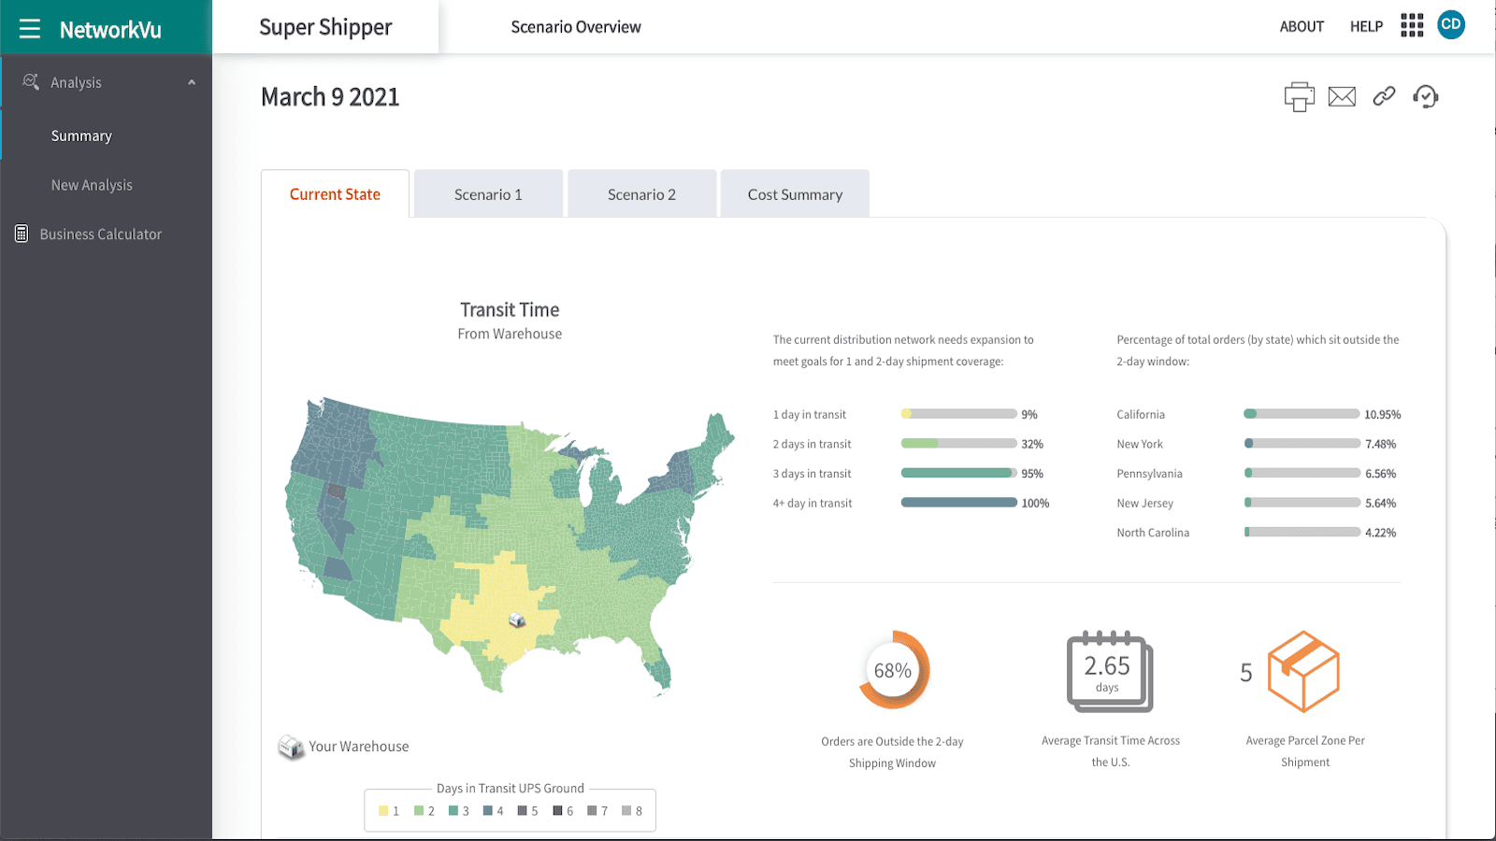Click the print icon
The image size is (1496, 841).
tap(1298, 96)
